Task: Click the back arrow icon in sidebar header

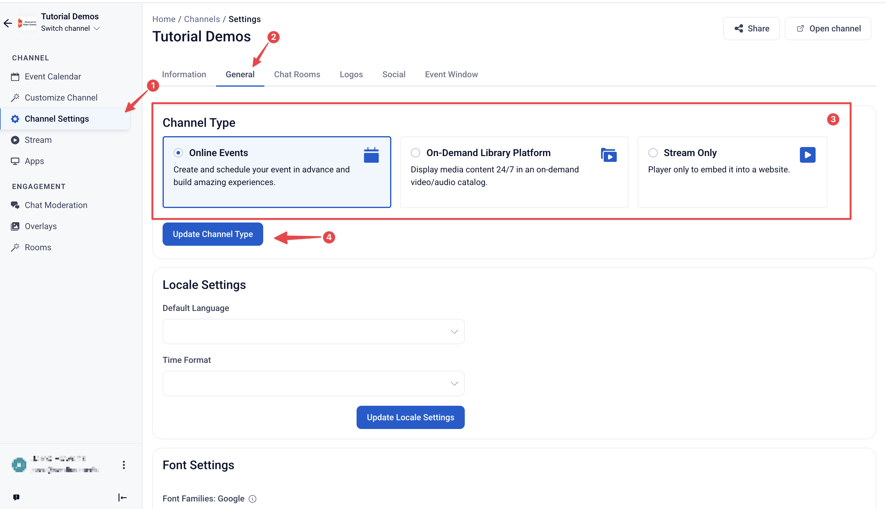Action: [x=8, y=23]
